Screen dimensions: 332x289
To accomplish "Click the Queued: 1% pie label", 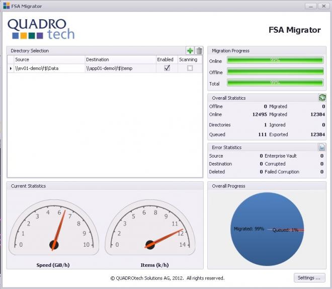I will click(x=285, y=230).
